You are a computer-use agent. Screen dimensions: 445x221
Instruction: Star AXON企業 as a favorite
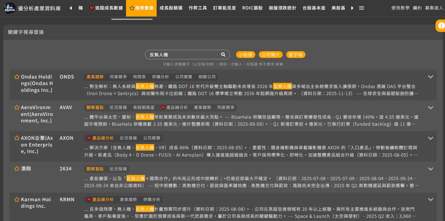(17, 138)
